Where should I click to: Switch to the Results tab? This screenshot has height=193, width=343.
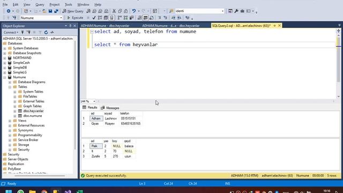coord(90,107)
